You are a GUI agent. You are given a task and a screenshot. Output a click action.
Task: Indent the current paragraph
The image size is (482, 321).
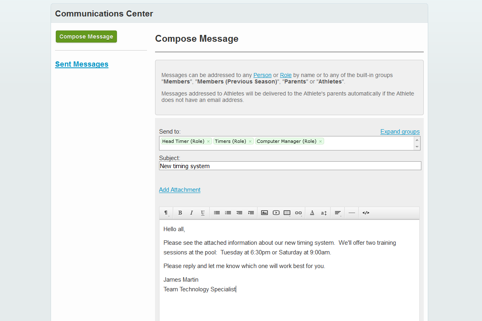pos(251,213)
